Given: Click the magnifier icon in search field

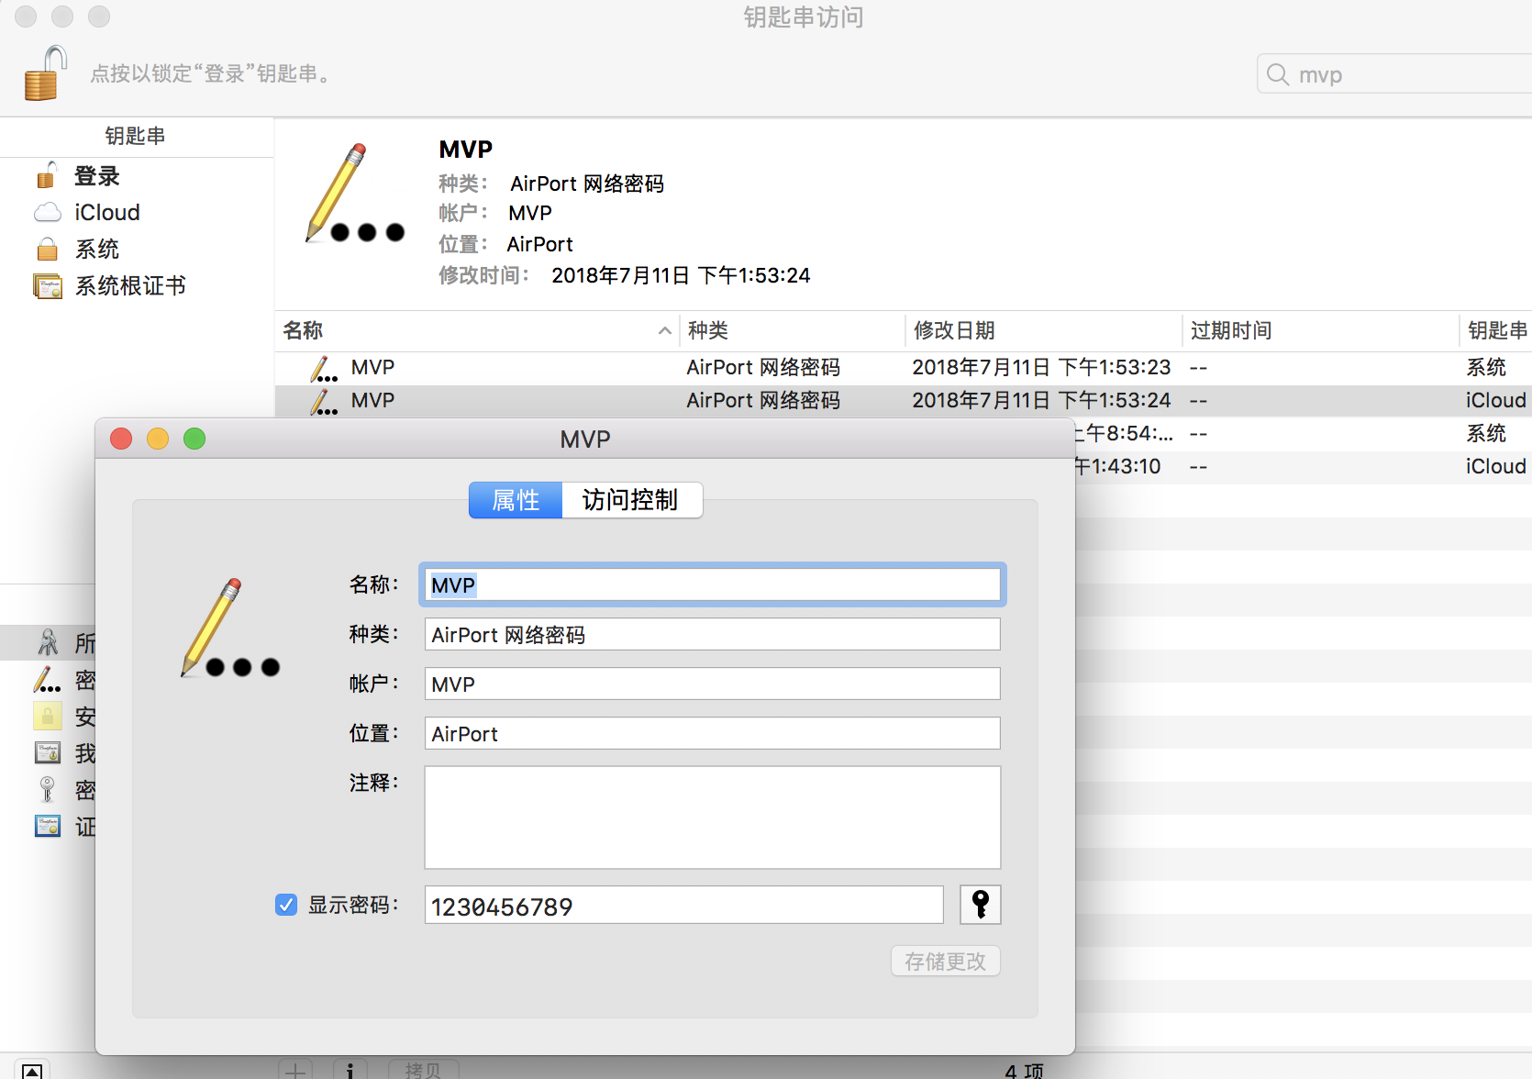Looking at the screenshot, I should (1278, 74).
